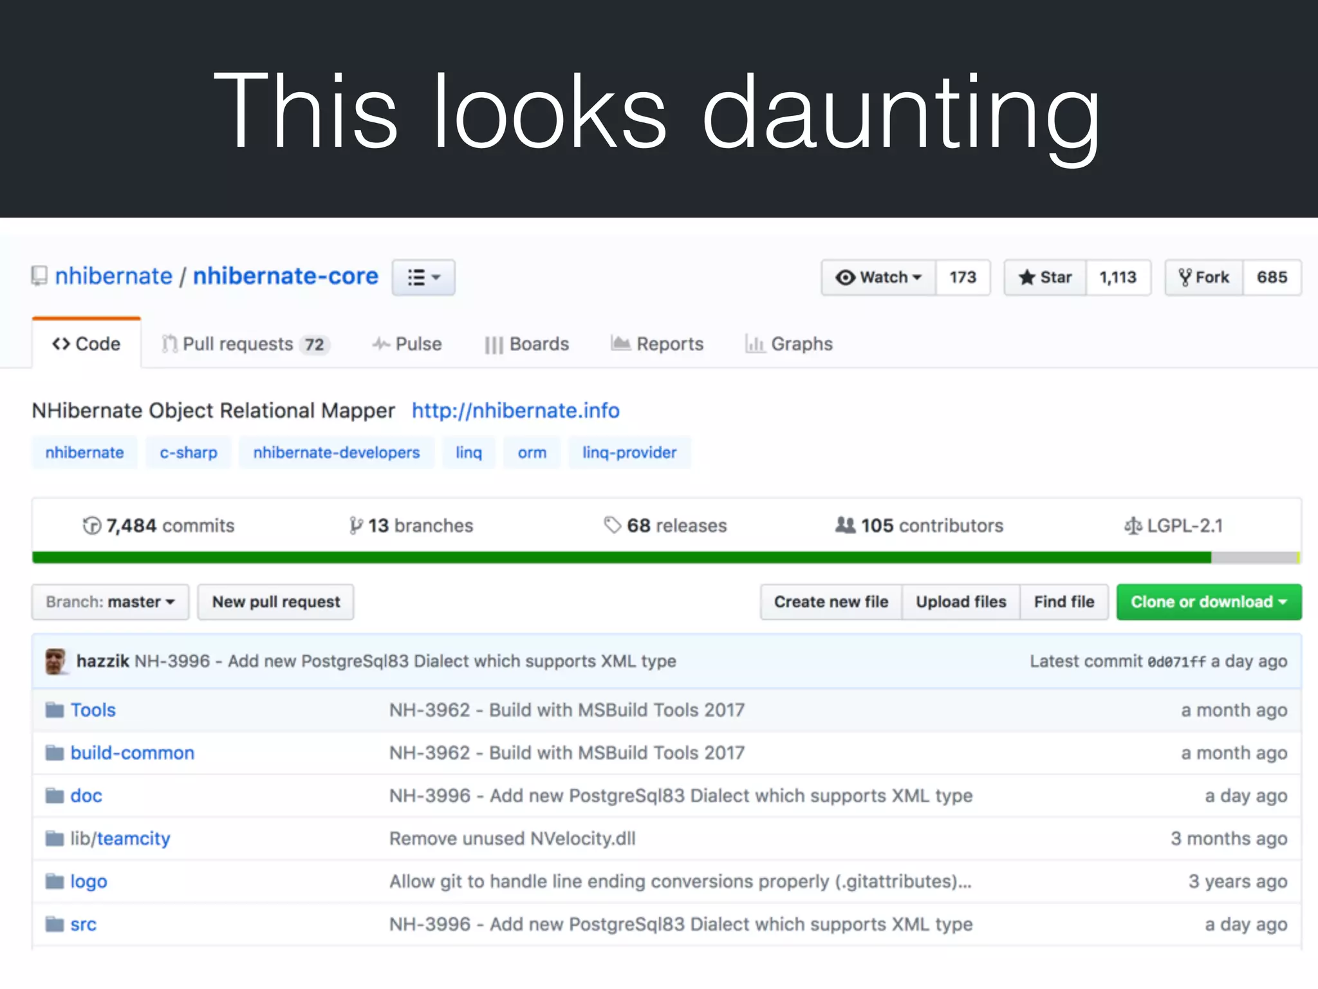The height and width of the screenshot is (989, 1318).
Task: Open the Clone or download dropdown
Action: [1209, 602]
